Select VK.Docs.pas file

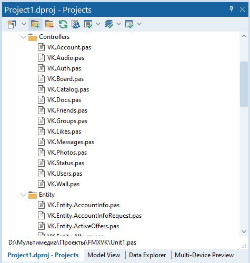(64, 100)
